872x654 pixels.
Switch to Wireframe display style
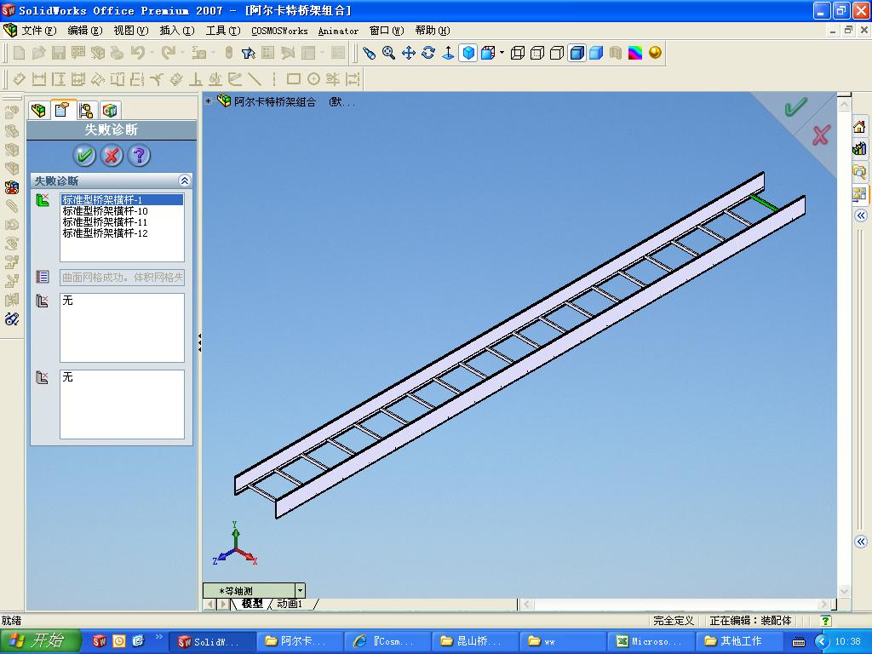tap(517, 53)
